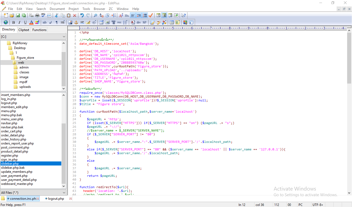Run the ABC spell check icon
Image resolution: width=352 pixels, height=207 pixels.
(43, 15)
